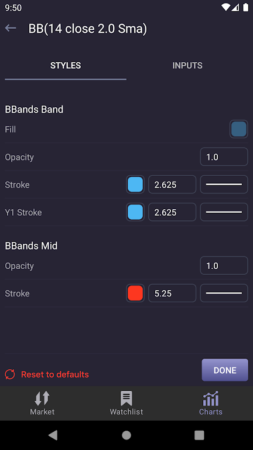The width and height of the screenshot is (253, 450).
Task: Open the Watchlist bookmark icon
Action: 126,398
